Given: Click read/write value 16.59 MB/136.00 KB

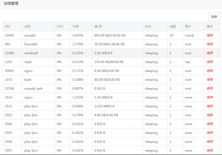Looking at the screenshot, I should (x=109, y=44).
